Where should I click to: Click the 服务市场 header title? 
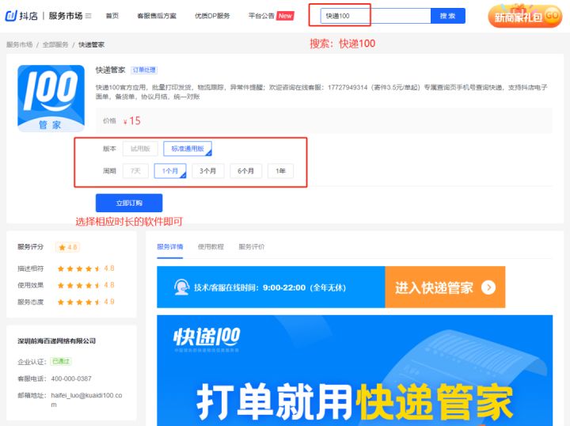point(66,16)
